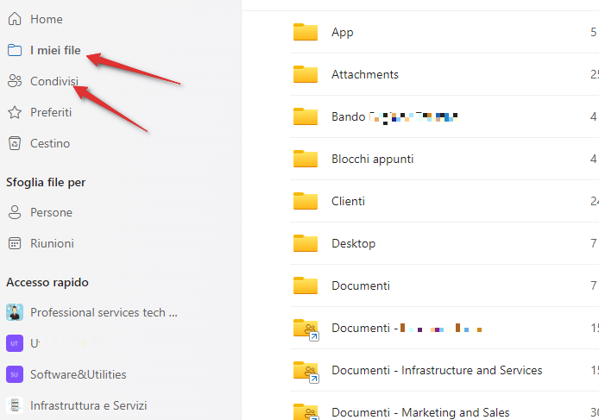The image size is (599, 420).
Task: Click the purple UT quick access icon
Action: (15, 343)
